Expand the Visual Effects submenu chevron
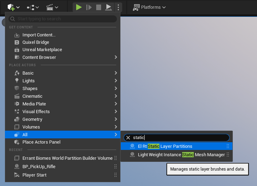 [116, 111]
